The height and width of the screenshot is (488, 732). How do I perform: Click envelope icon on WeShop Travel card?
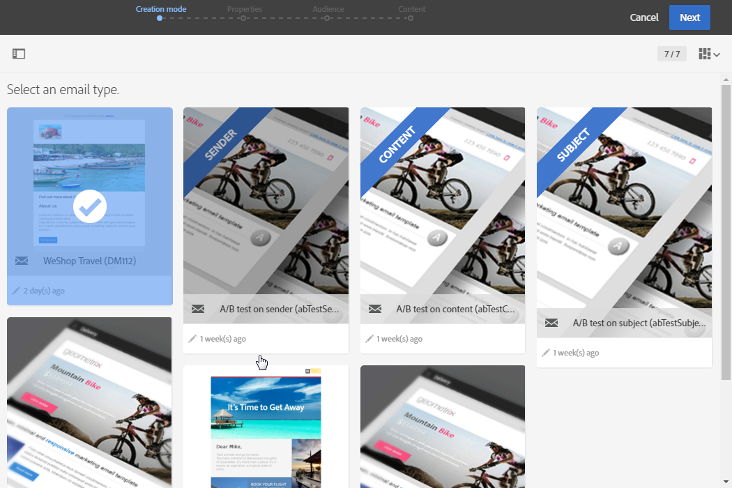(22, 261)
